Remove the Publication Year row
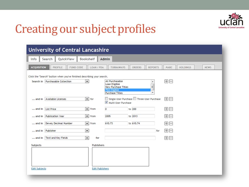 171,116
